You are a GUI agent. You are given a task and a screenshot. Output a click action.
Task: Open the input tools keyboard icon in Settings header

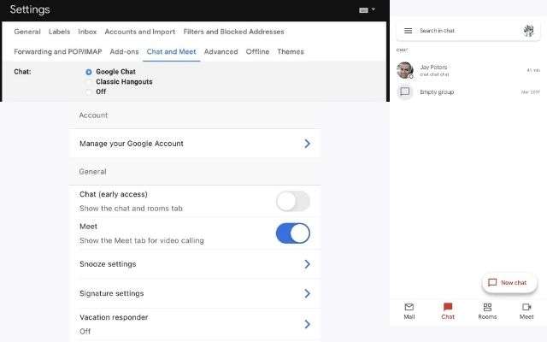pos(364,10)
